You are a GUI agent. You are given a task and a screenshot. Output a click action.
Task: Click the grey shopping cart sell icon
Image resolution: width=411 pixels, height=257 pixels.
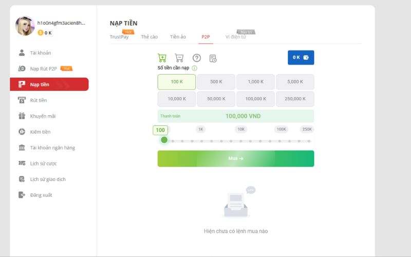click(179, 58)
